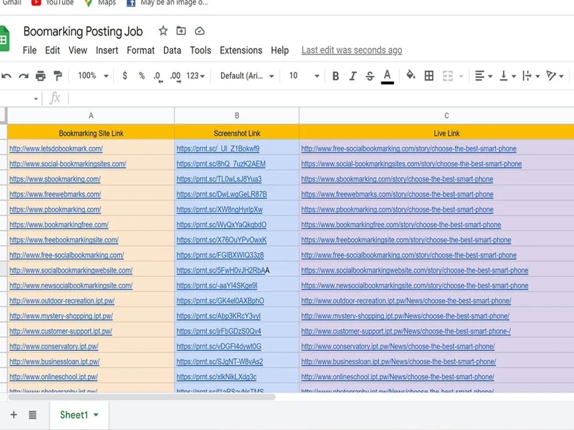Select column B header
The height and width of the screenshot is (430, 574).
point(237,116)
